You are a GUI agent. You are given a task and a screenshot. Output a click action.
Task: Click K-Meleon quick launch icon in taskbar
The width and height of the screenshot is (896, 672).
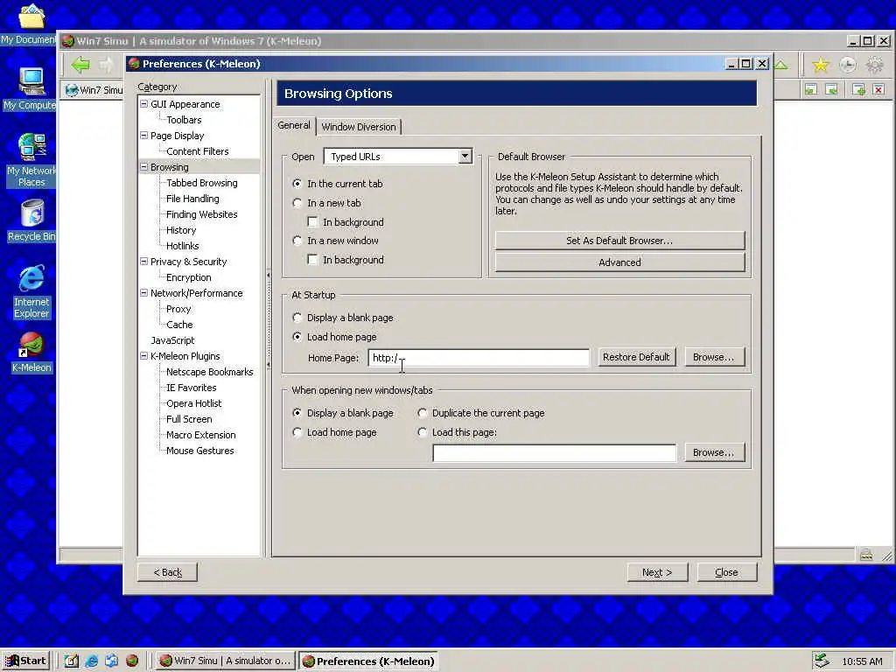tap(132, 661)
